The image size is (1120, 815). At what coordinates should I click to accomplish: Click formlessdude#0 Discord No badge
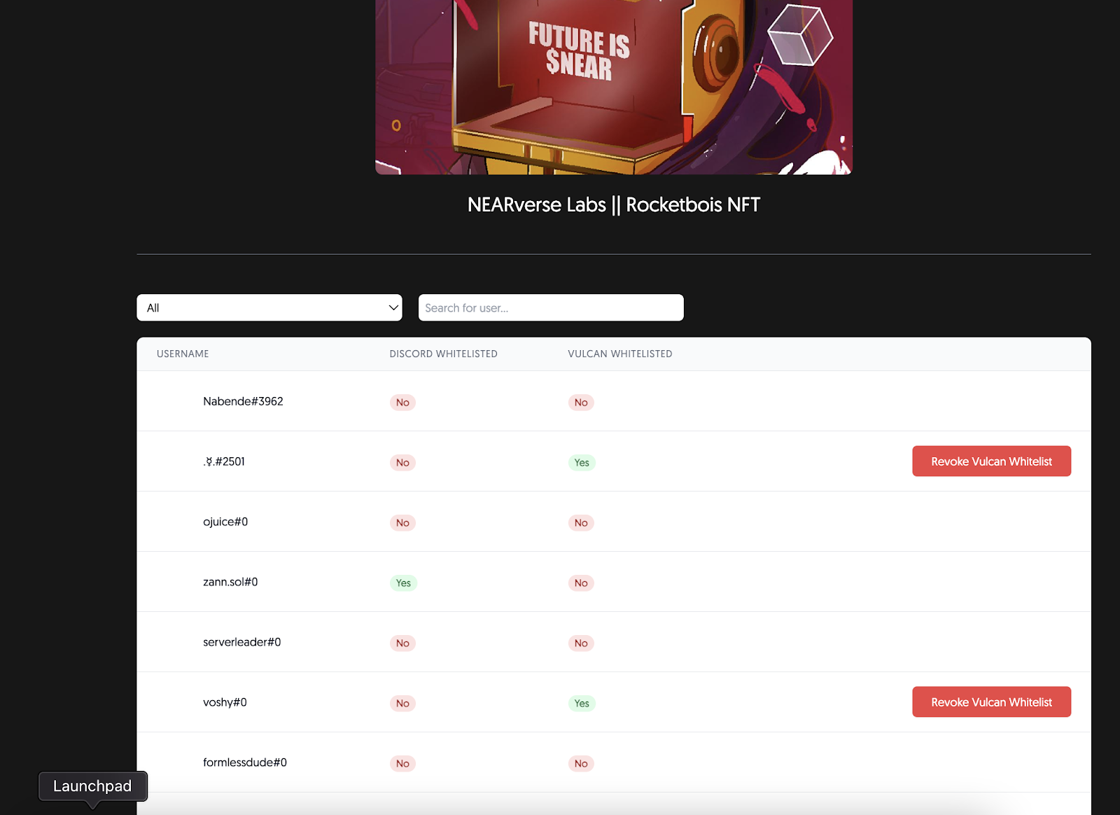(402, 764)
